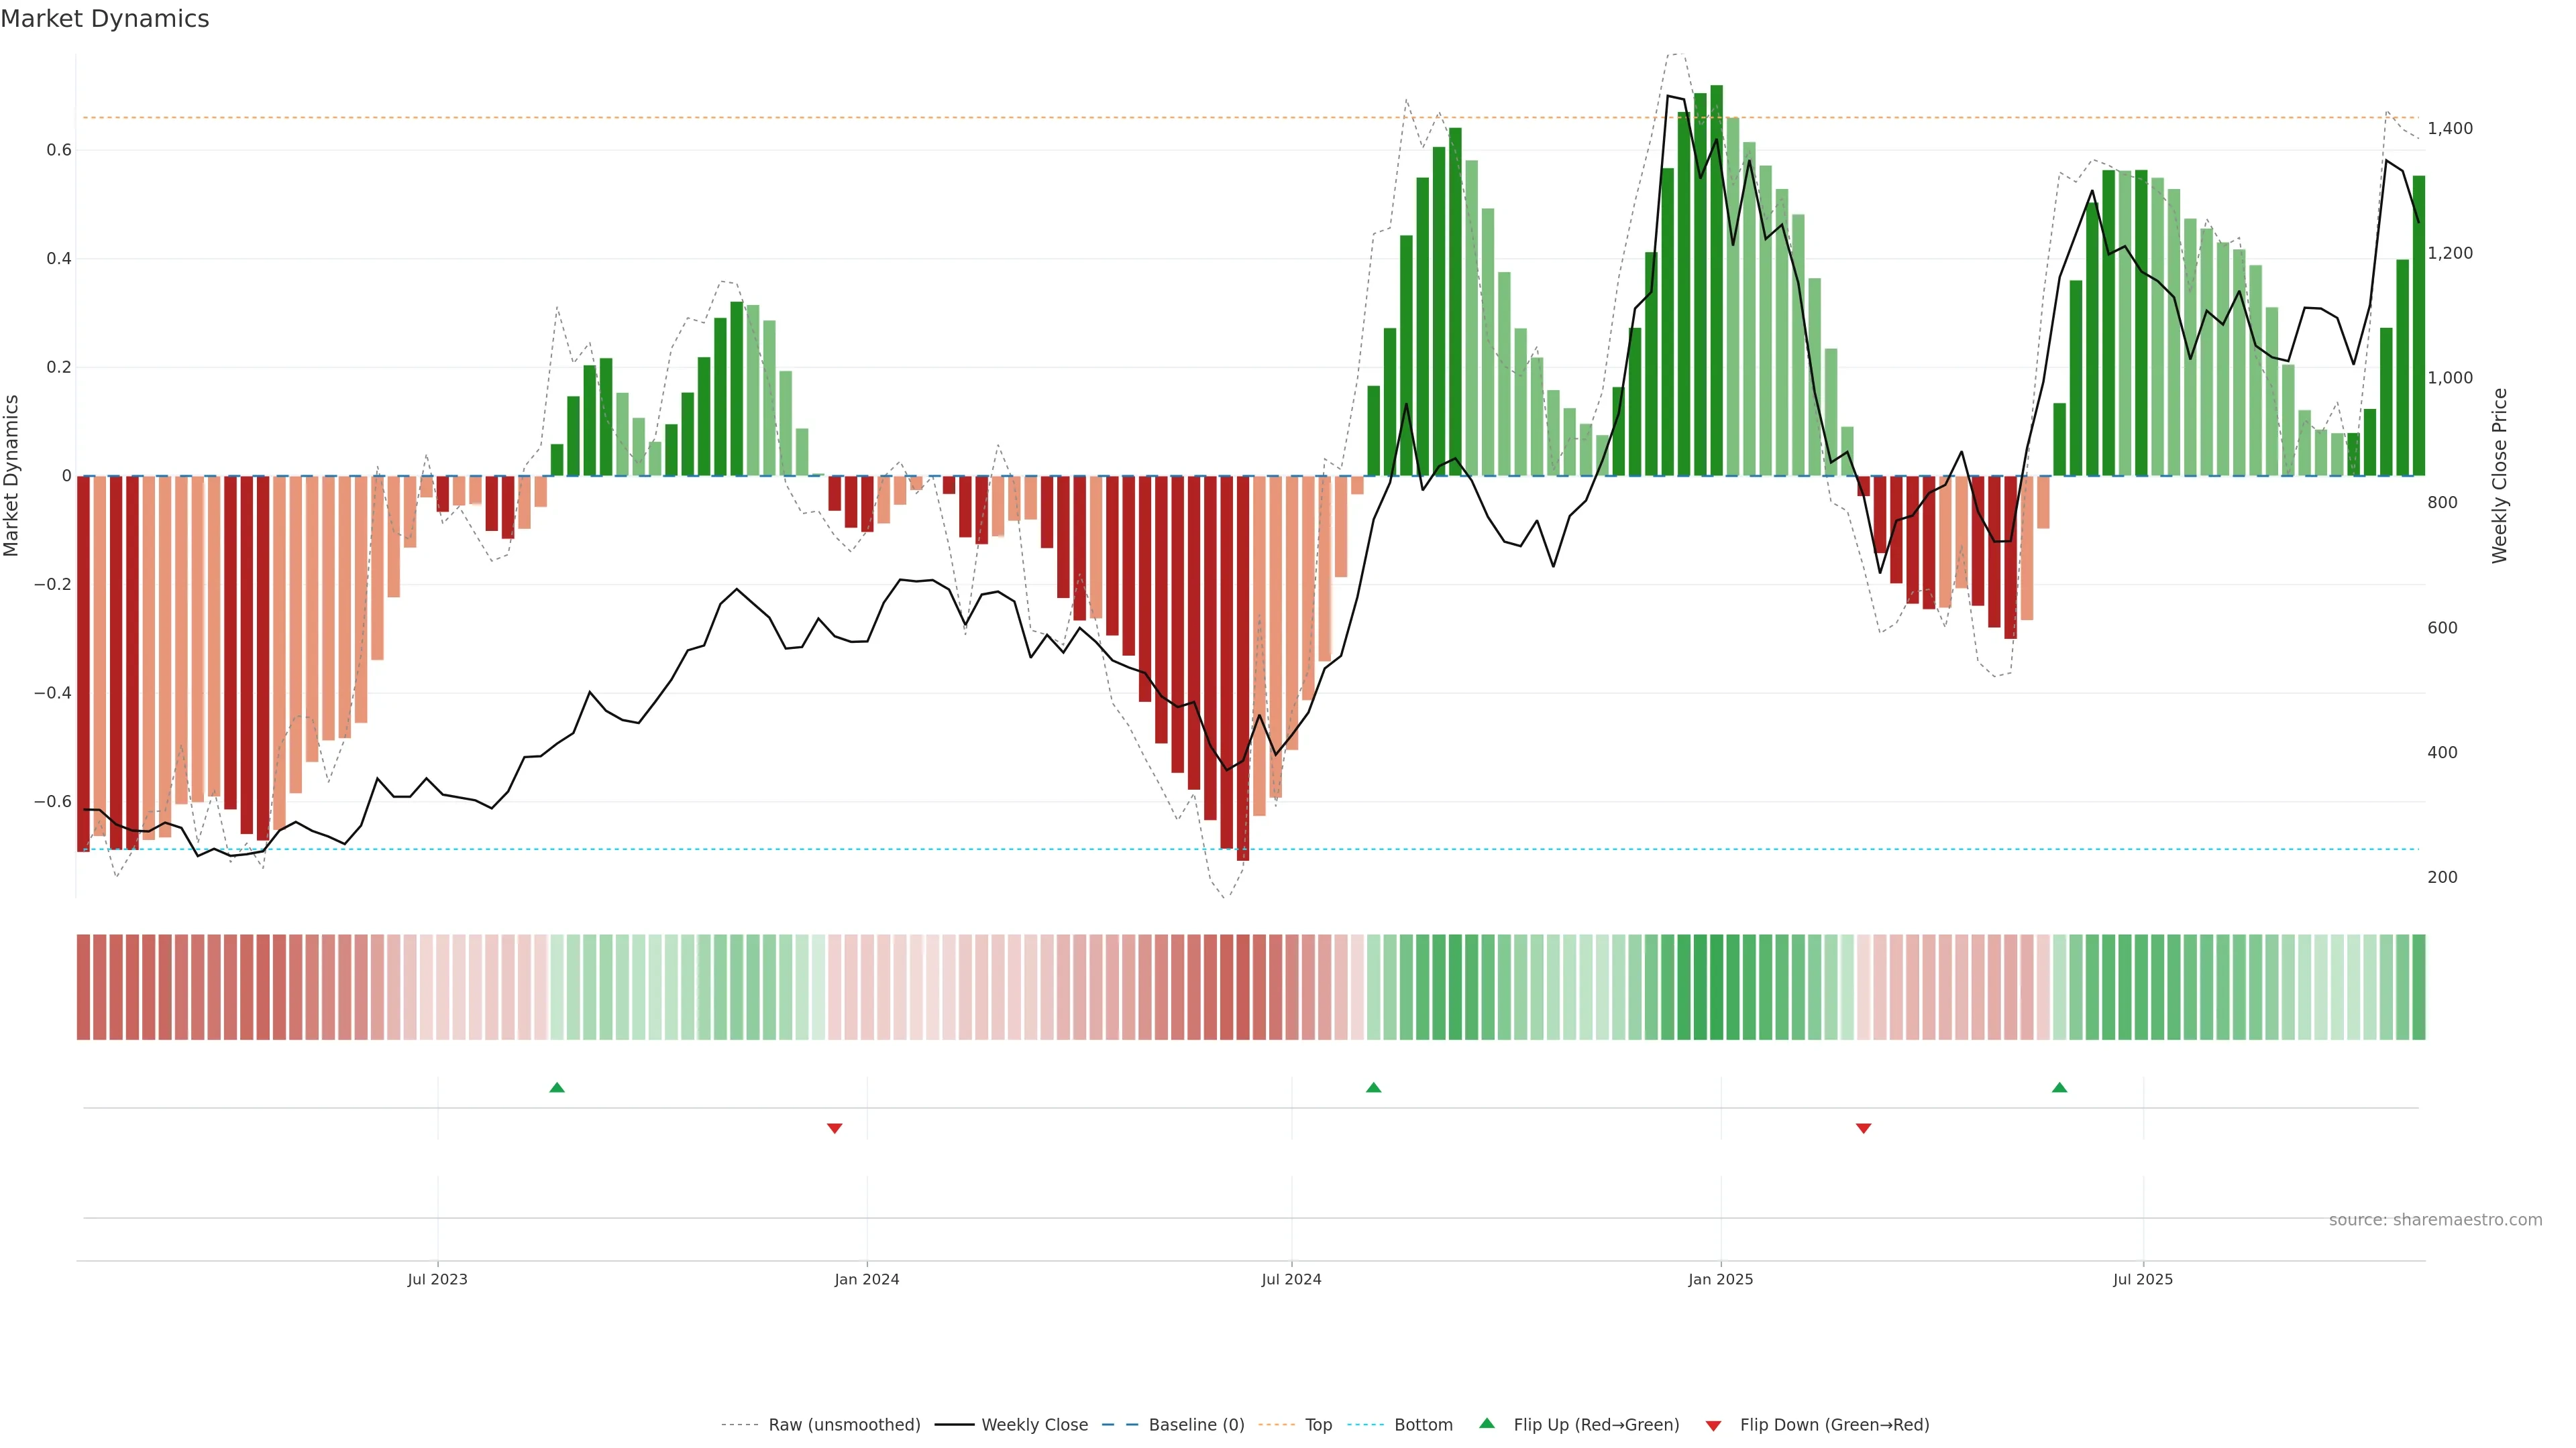Click the flip-up triangle near May 2025
Image resolution: width=2576 pixels, height=1448 pixels.
tap(2059, 1087)
